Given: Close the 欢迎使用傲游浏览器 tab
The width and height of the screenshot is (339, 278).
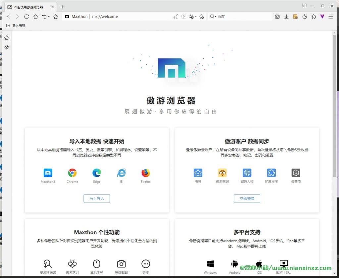Looking at the screenshot, I should click(53, 7).
